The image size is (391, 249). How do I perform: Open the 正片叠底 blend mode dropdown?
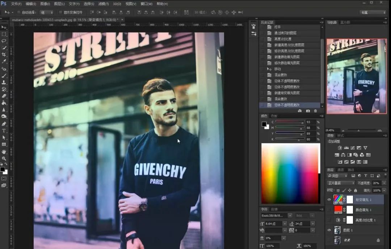341,183
